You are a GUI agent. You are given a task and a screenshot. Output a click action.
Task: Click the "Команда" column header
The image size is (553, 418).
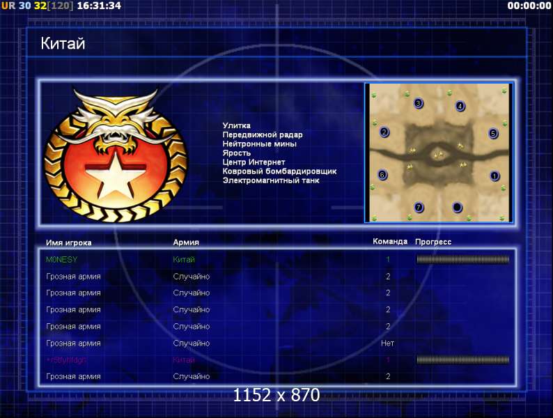(390, 242)
